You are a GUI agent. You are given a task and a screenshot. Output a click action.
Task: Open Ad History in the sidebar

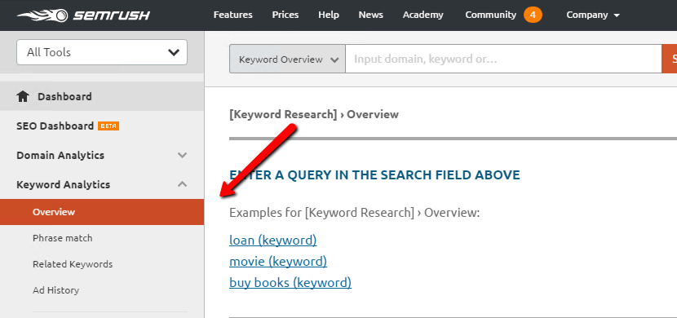[55, 290]
